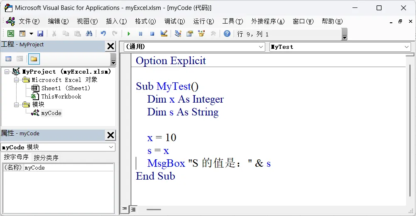The image size is (416, 216).
Task: Click the Toolbox icon on toolbar
Action: [213, 34]
